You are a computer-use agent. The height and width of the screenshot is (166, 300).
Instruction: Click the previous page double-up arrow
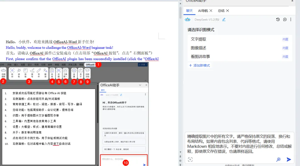180,157
